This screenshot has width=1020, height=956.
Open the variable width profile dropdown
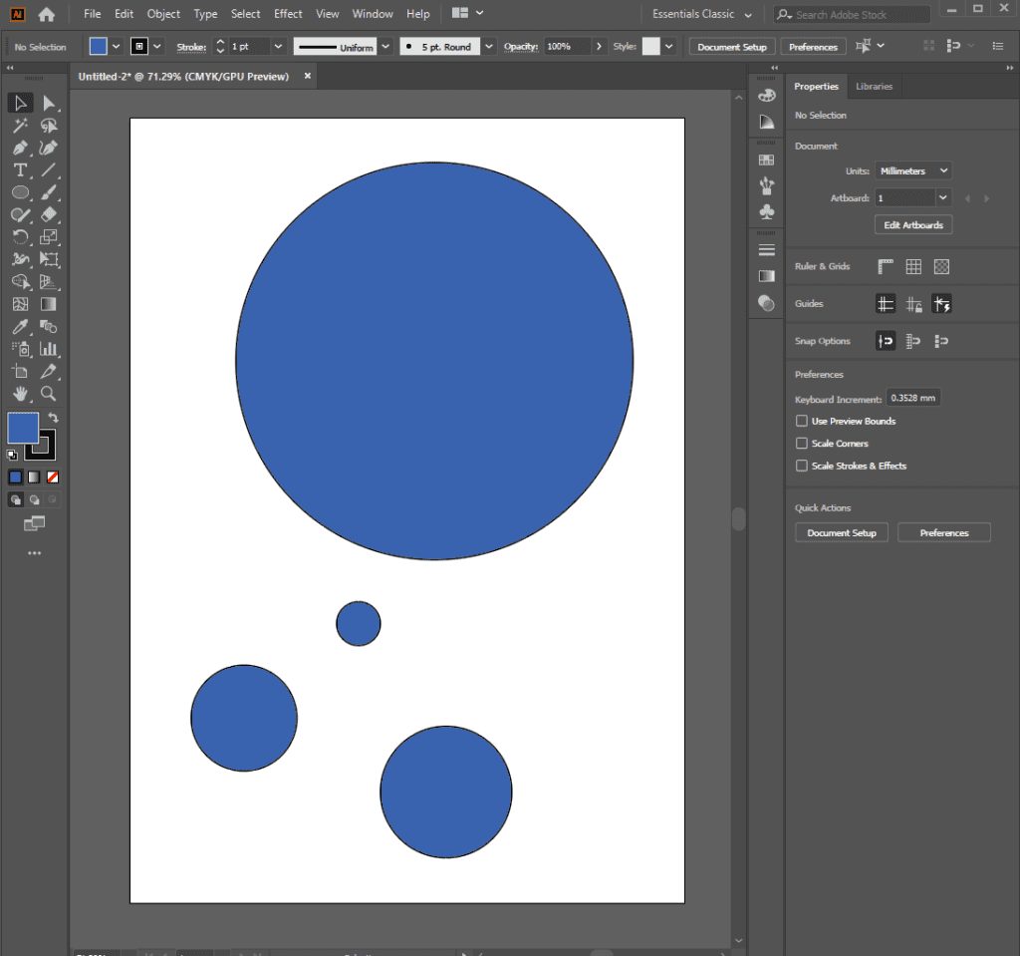(385, 45)
